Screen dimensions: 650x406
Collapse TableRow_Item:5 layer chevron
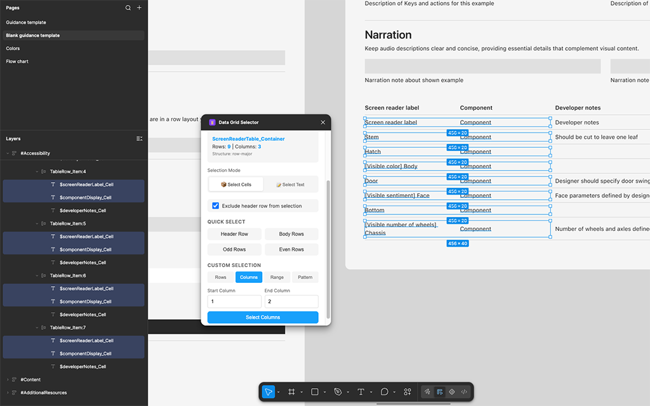(x=37, y=224)
